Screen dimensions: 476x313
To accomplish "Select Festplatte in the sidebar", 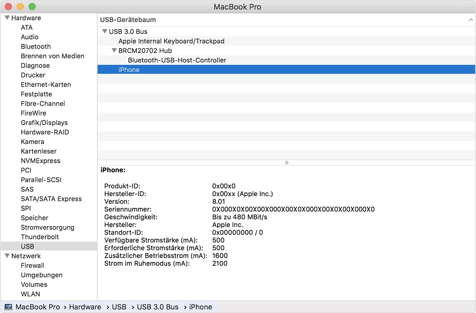I will point(36,94).
